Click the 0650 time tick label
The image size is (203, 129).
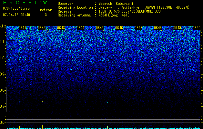[197, 28]
